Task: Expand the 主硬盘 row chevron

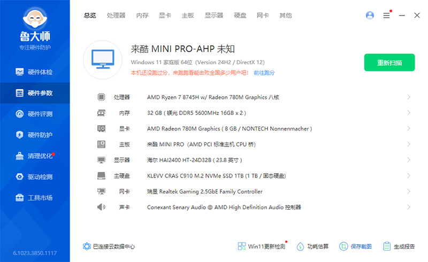Action: pos(409,176)
